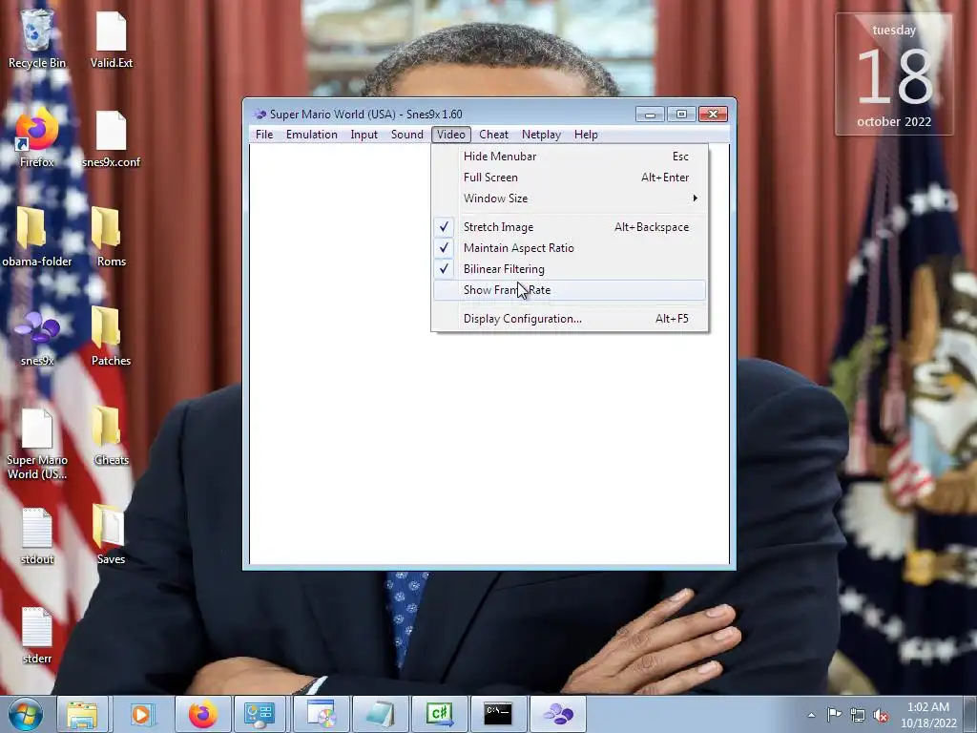The height and width of the screenshot is (733, 977).
Task: Open the command prompt taskbar icon
Action: pyautogui.click(x=498, y=714)
